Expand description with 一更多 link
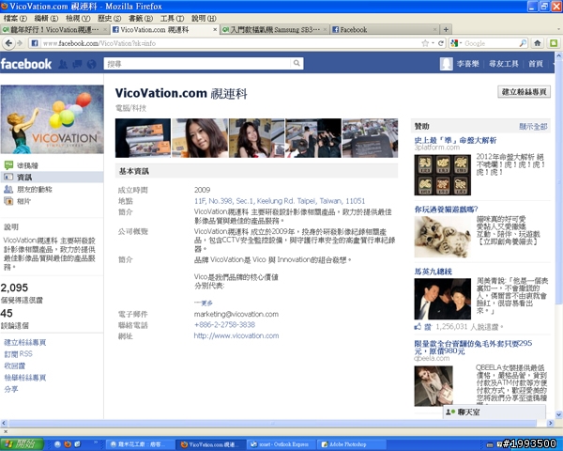 tap(204, 303)
